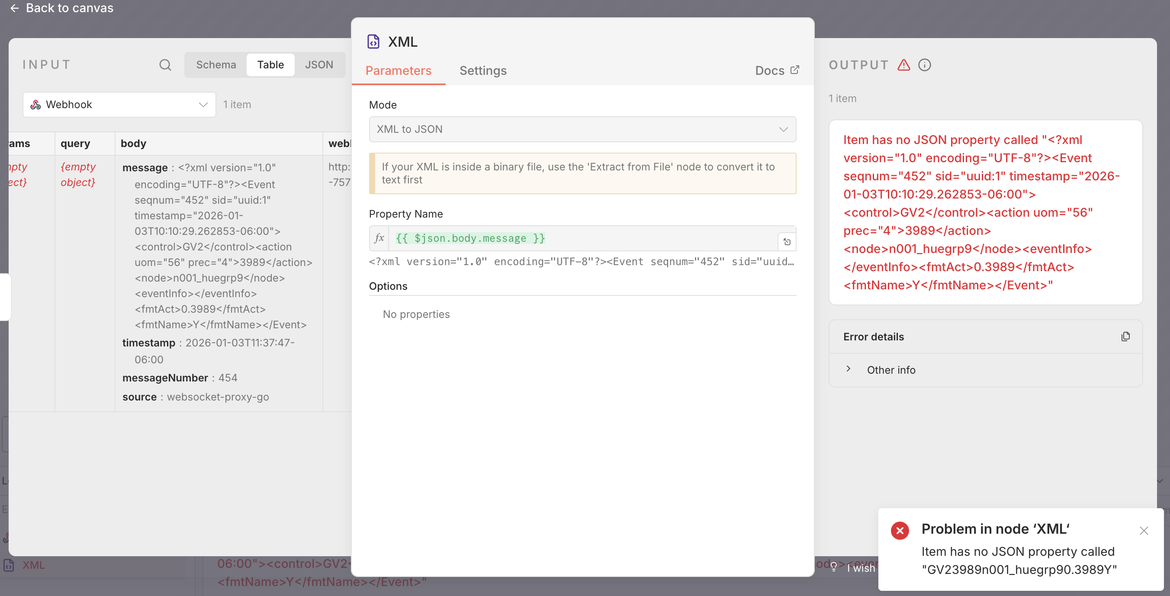The height and width of the screenshot is (596, 1170).
Task: Expand the Other info section
Action: [x=849, y=369]
